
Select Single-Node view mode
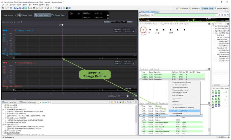(x=26, y=15)
